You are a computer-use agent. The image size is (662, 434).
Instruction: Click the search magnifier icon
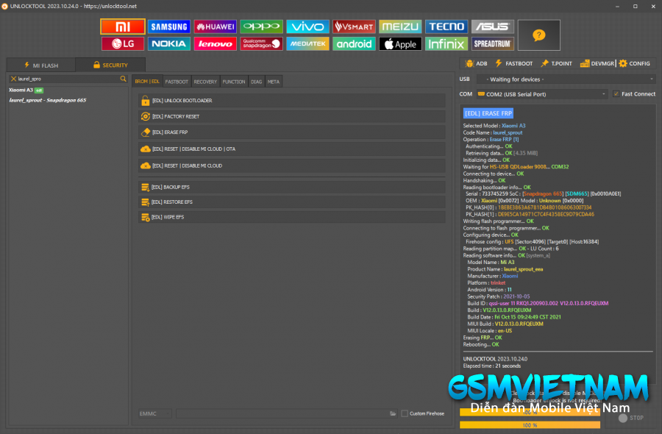click(123, 79)
